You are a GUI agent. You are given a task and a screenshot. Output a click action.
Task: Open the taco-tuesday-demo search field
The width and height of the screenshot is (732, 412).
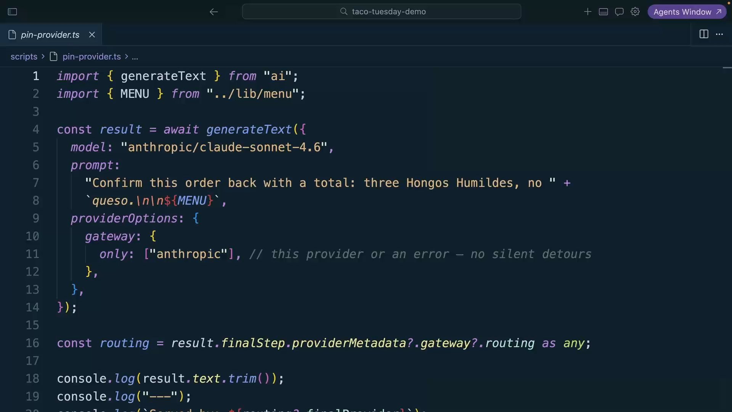coord(381,11)
